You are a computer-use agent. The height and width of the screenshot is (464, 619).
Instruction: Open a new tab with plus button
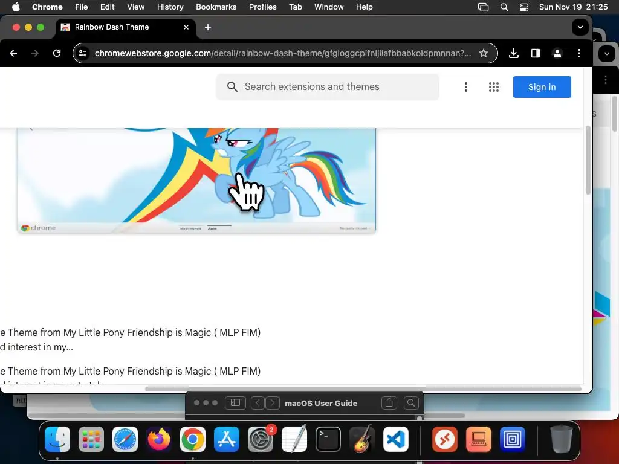click(208, 27)
